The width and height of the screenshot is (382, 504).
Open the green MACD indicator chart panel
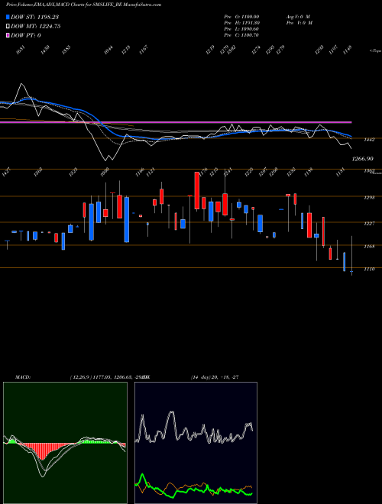pos(65,443)
